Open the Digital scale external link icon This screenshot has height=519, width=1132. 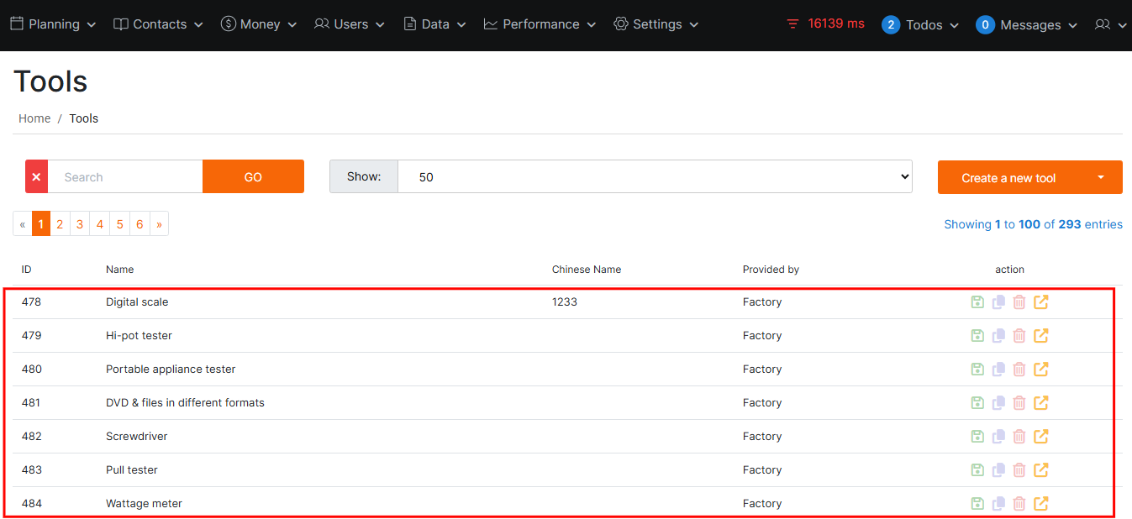1040,302
